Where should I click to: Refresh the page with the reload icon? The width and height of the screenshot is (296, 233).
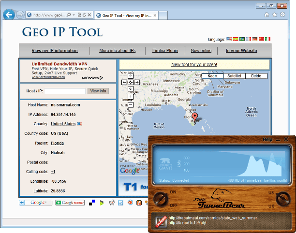[x=84, y=15]
